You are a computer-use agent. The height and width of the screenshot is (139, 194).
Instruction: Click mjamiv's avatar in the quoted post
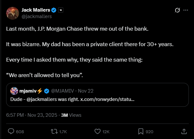coord(14,91)
